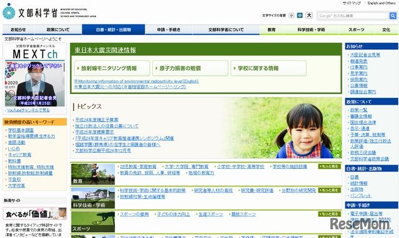This screenshot has width=399, height=238.
Task: Open 子どもの体力向上 link
Action: [173, 214]
